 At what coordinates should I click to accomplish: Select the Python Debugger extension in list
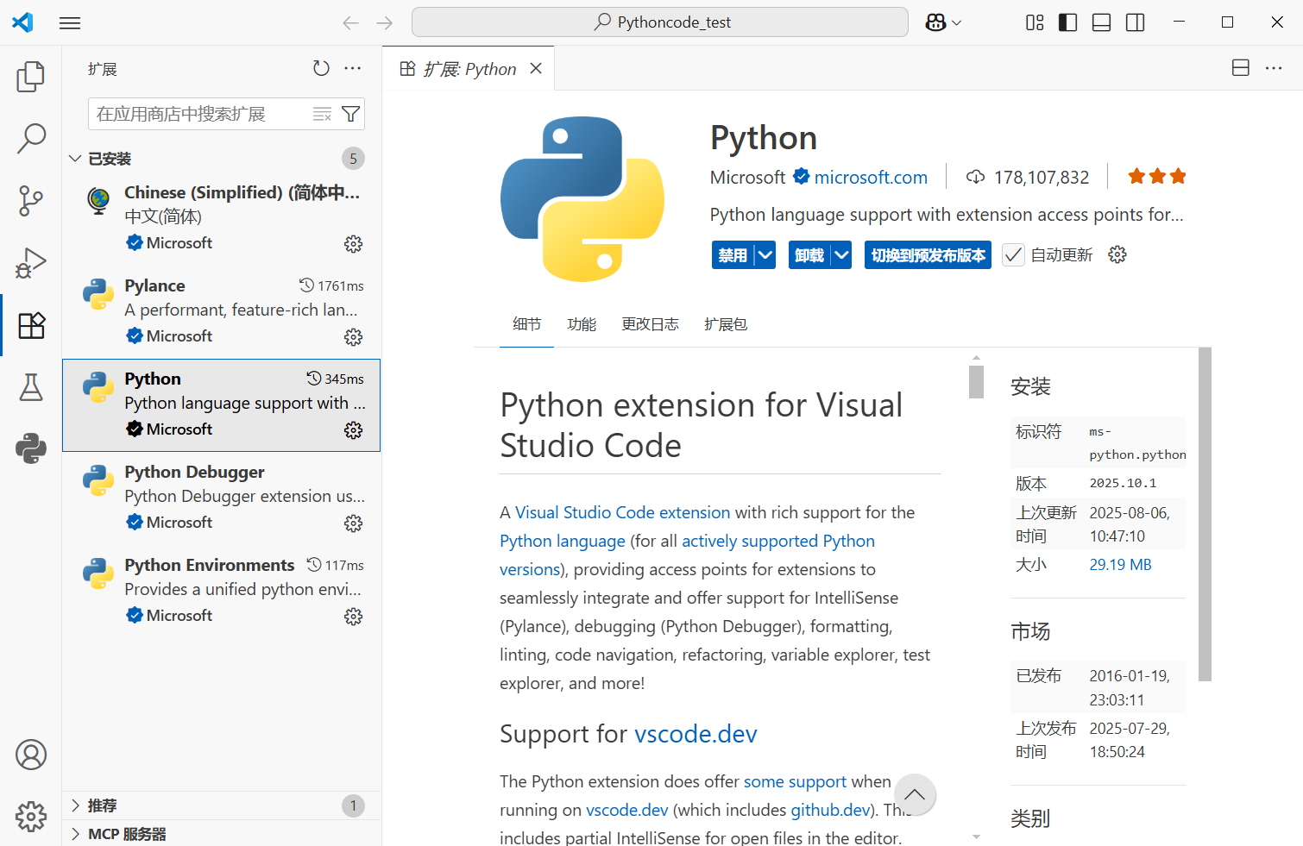[x=221, y=498]
